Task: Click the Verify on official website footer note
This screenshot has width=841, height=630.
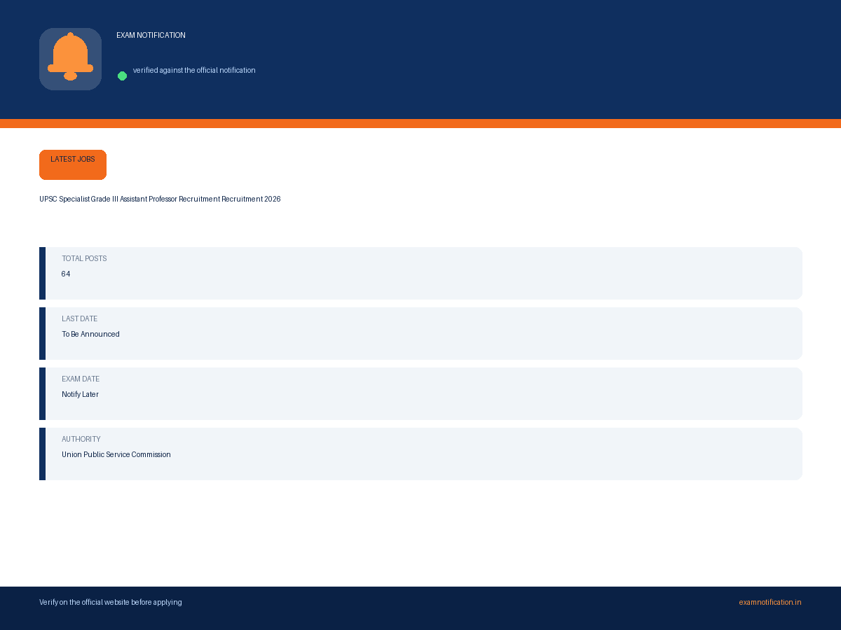Action: pos(111,602)
